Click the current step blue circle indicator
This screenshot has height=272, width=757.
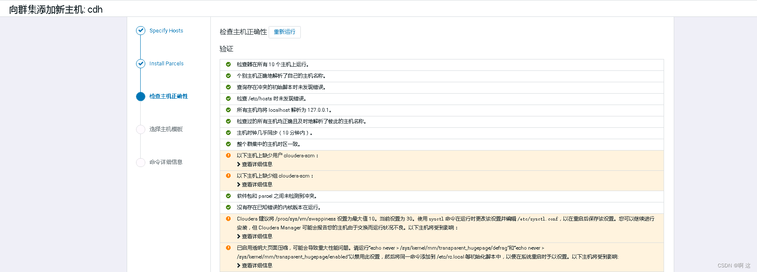coord(141,97)
